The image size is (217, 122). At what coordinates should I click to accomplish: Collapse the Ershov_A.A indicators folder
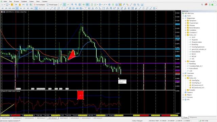click(x=185, y=35)
